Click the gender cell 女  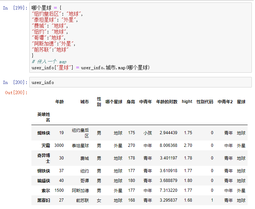pos(99,200)
